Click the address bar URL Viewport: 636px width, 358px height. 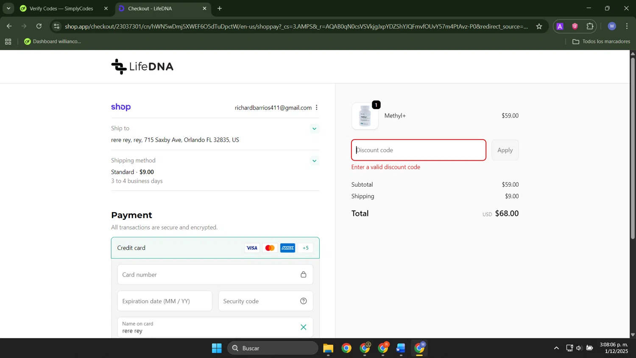(x=296, y=26)
